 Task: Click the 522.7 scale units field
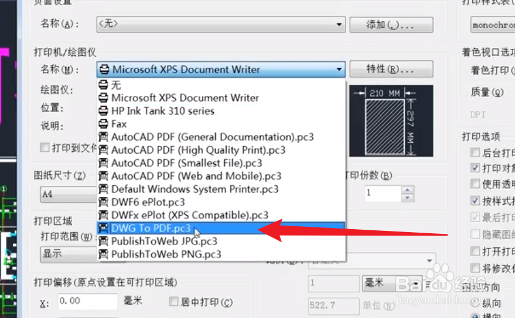click(x=333, y=306)
